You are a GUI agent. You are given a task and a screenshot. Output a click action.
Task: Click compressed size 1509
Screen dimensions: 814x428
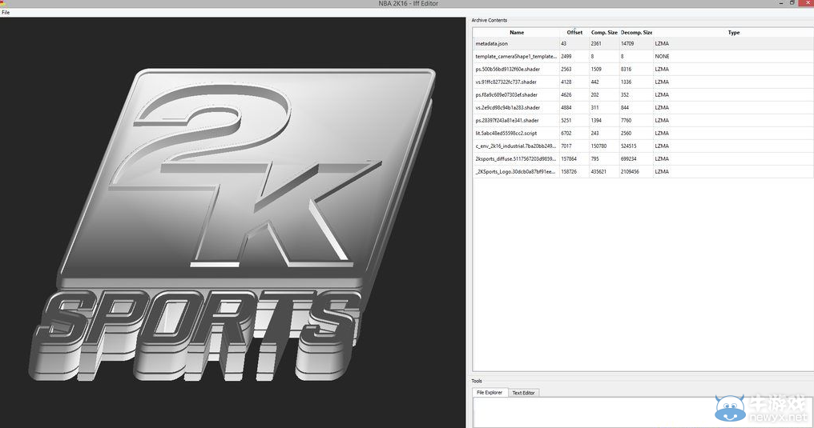(x=596, y=69)
